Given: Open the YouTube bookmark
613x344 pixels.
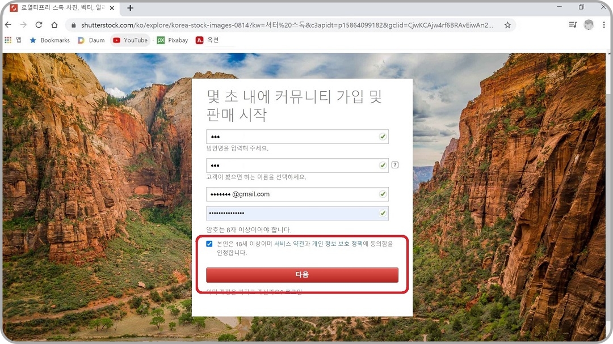Looking at the screenshot, I should click(x=129, y=40).
